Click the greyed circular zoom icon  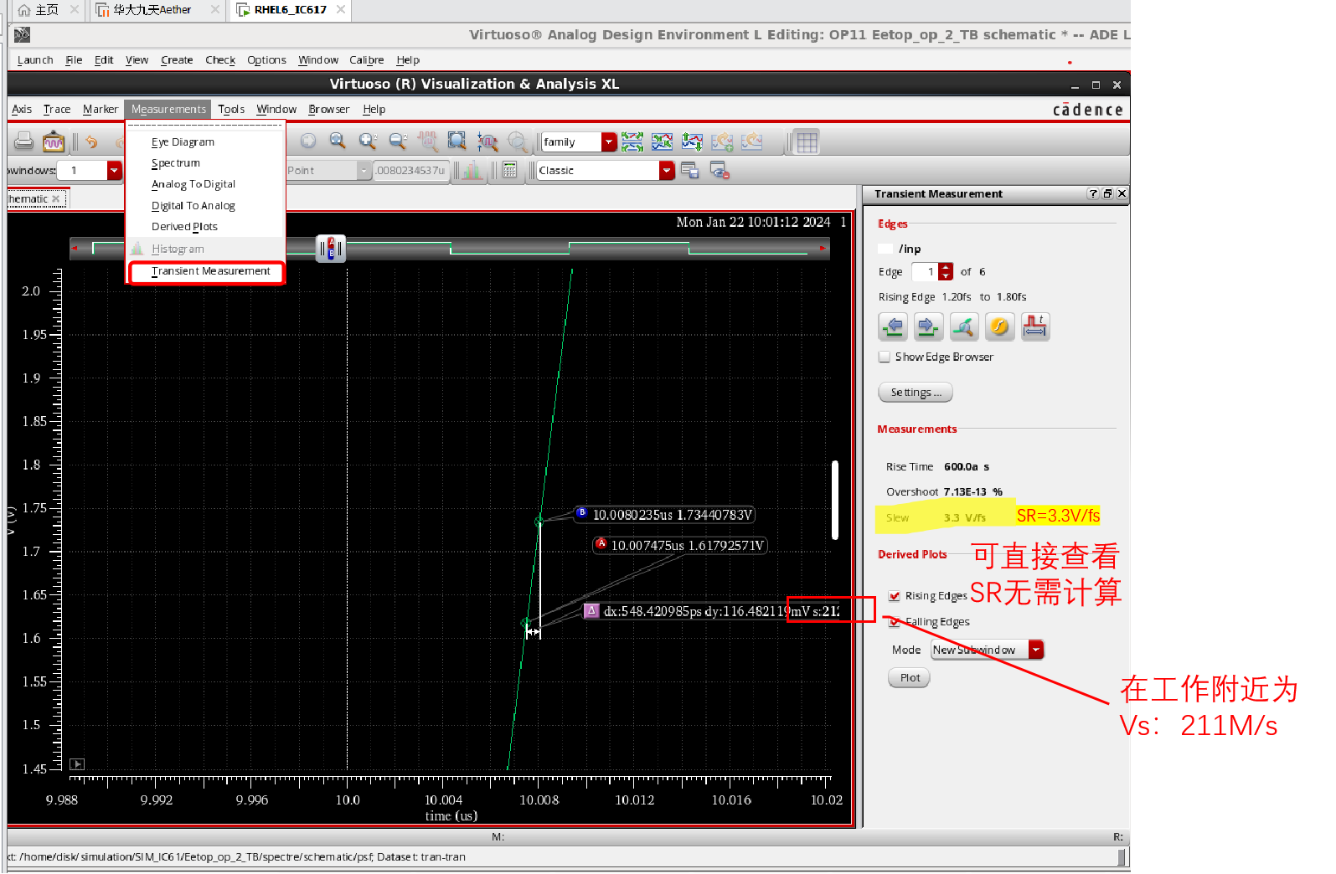(x=518, y=141)
